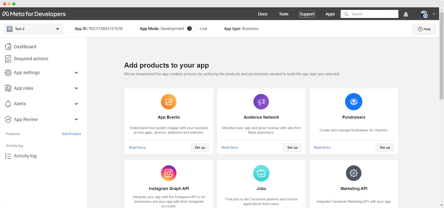This screenshot has width=444, height=208.
Task: Click the Add Product link
Action: point(71,134)
